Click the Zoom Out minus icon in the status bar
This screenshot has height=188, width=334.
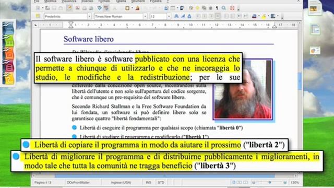(254, 182)
